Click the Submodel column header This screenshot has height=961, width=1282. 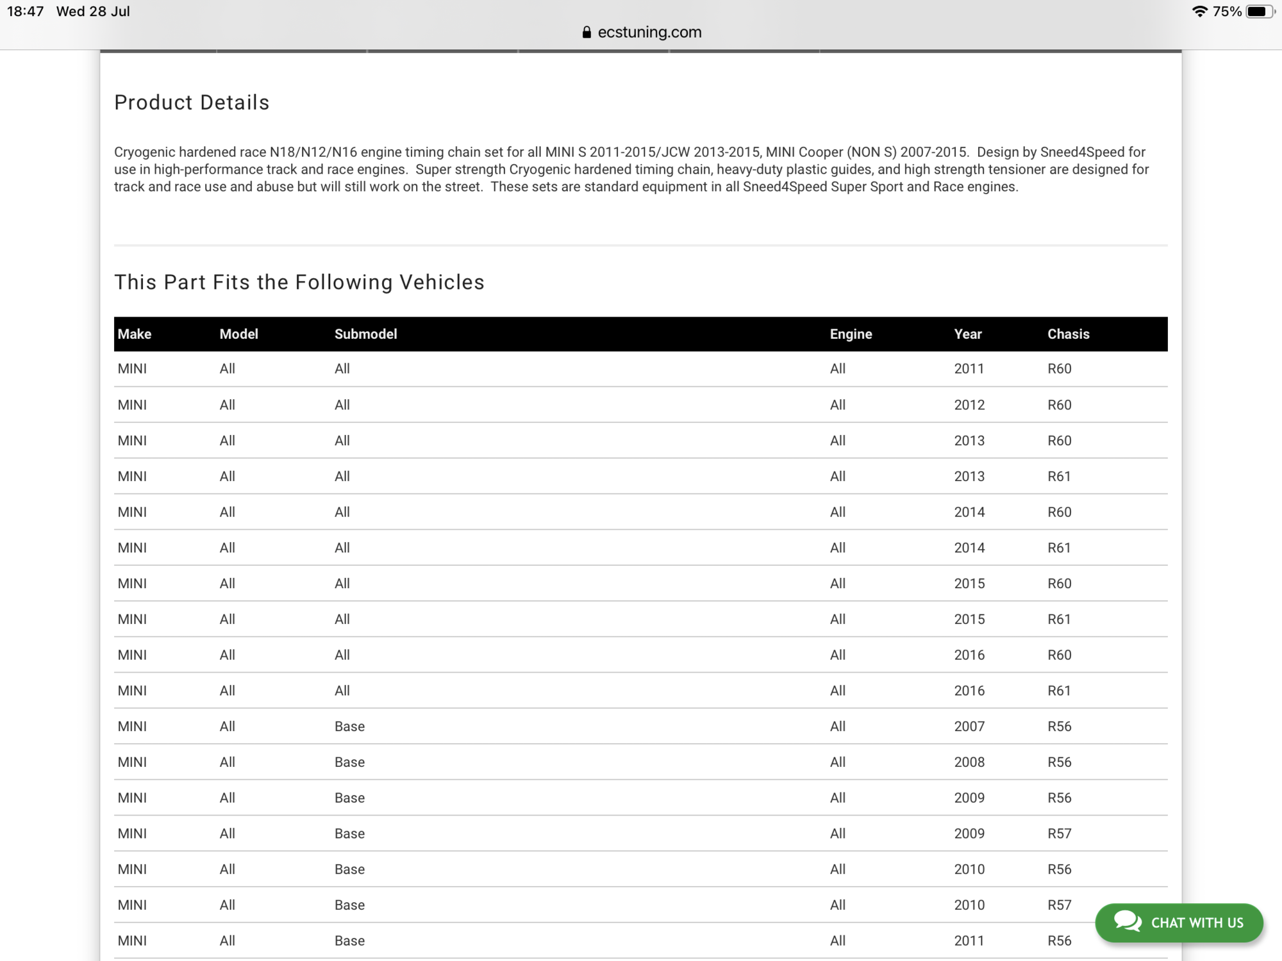pos(365,334)
